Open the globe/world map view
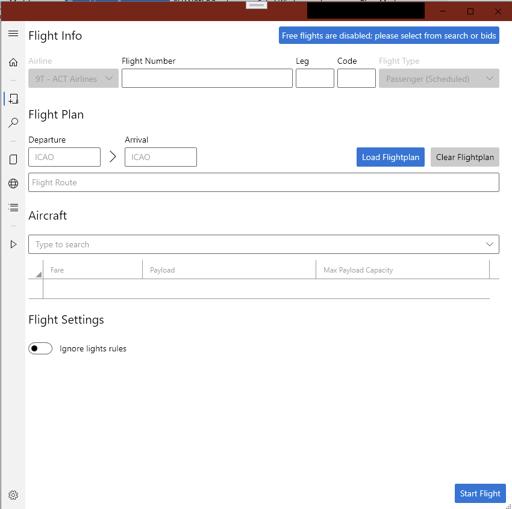 point(13,183)
